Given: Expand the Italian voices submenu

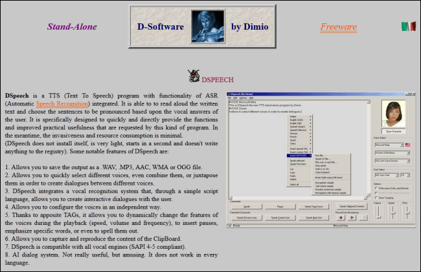Looking at the screenshot, I should [x=300, y=116].
